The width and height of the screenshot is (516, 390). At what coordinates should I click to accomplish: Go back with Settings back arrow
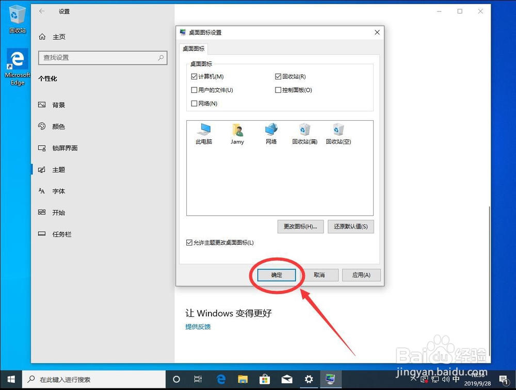42,11
